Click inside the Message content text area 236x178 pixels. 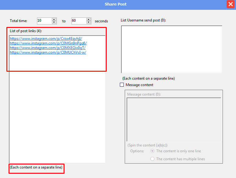click(x=174, y=119)
